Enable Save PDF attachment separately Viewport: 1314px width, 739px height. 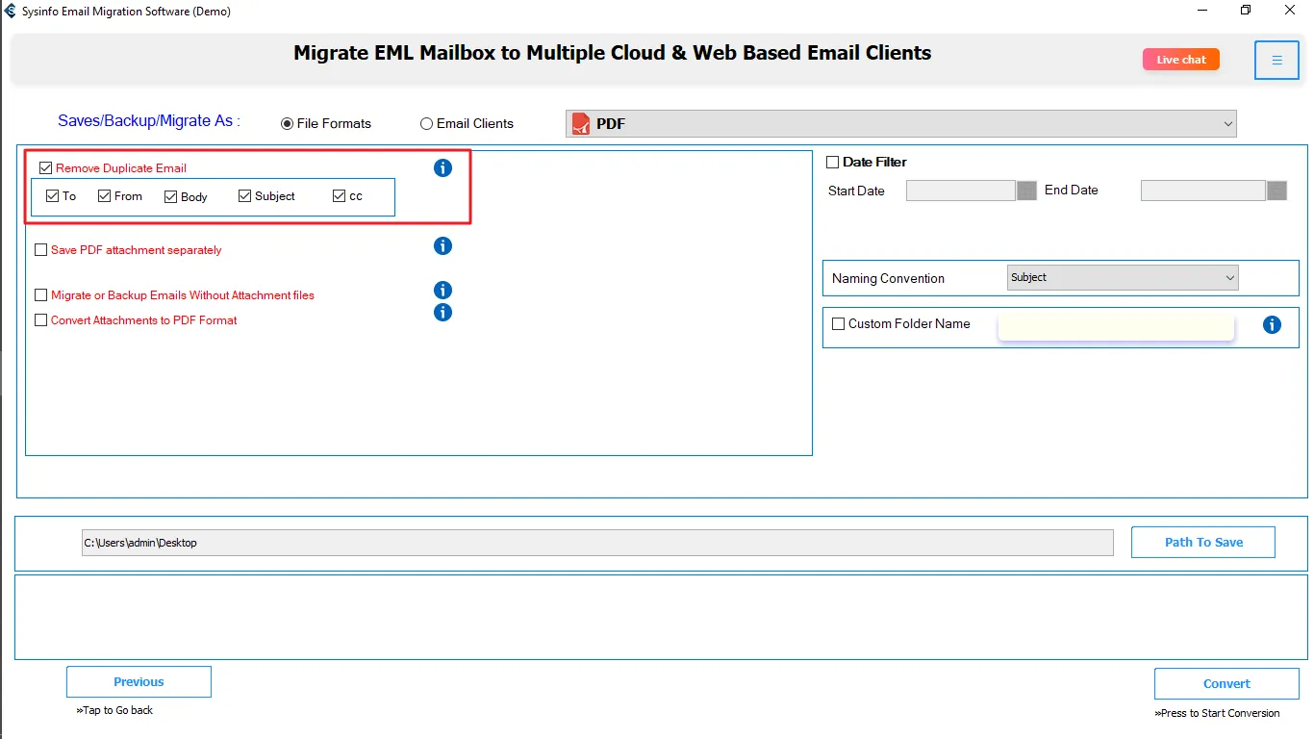tap(40, 250)
